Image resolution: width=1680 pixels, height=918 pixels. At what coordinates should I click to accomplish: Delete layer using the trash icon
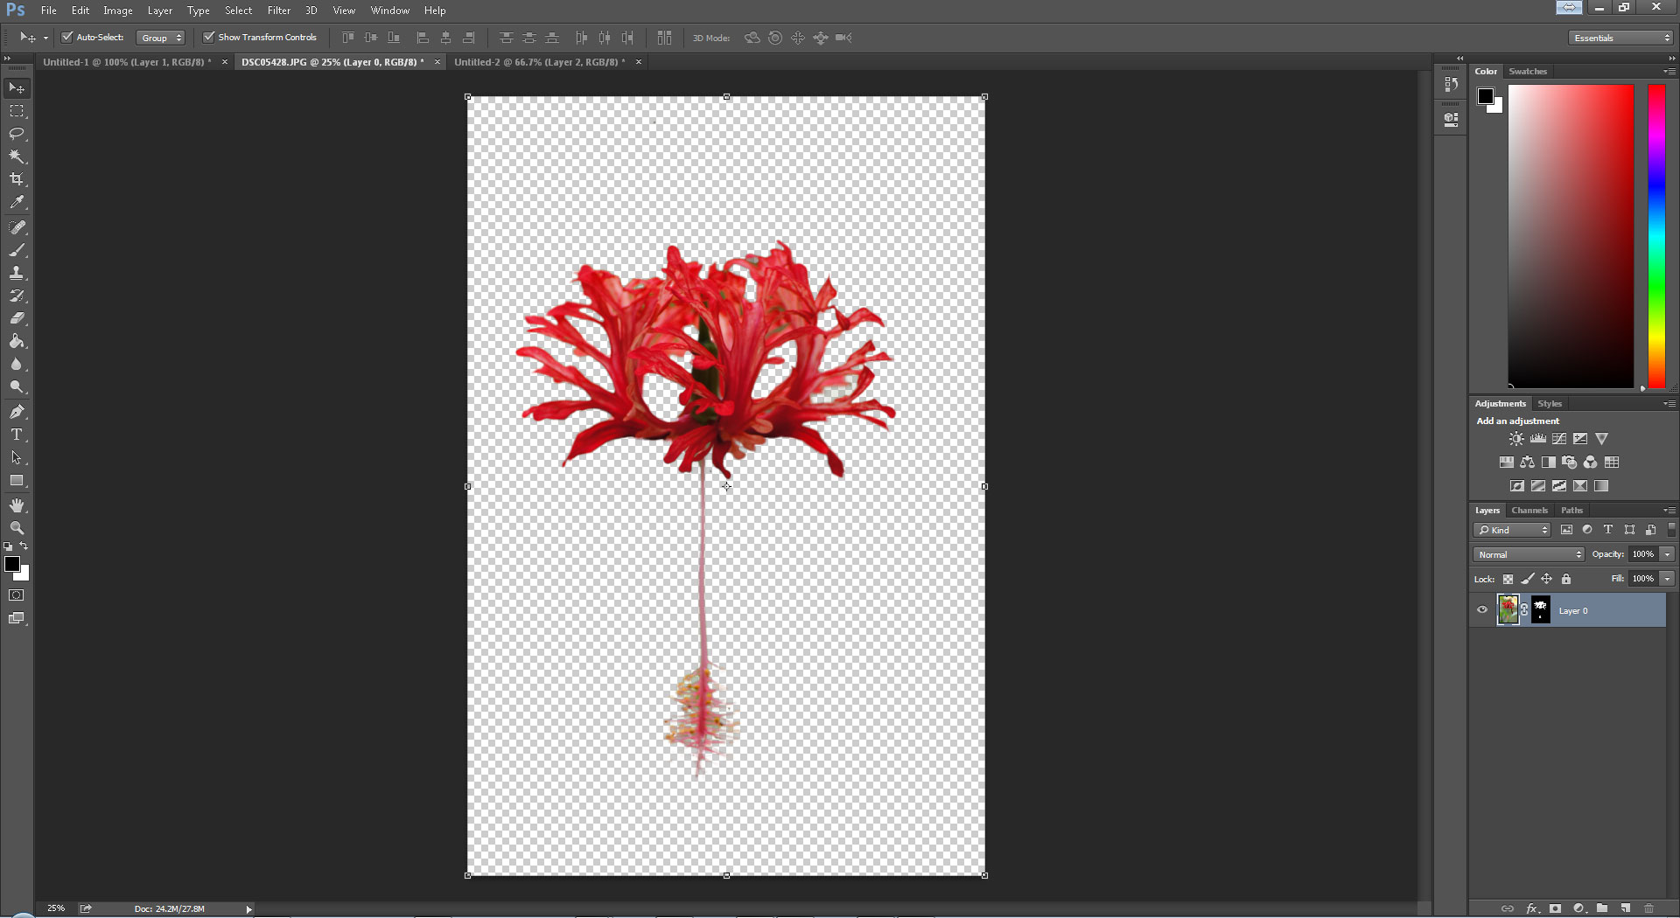coord(1648,908)
